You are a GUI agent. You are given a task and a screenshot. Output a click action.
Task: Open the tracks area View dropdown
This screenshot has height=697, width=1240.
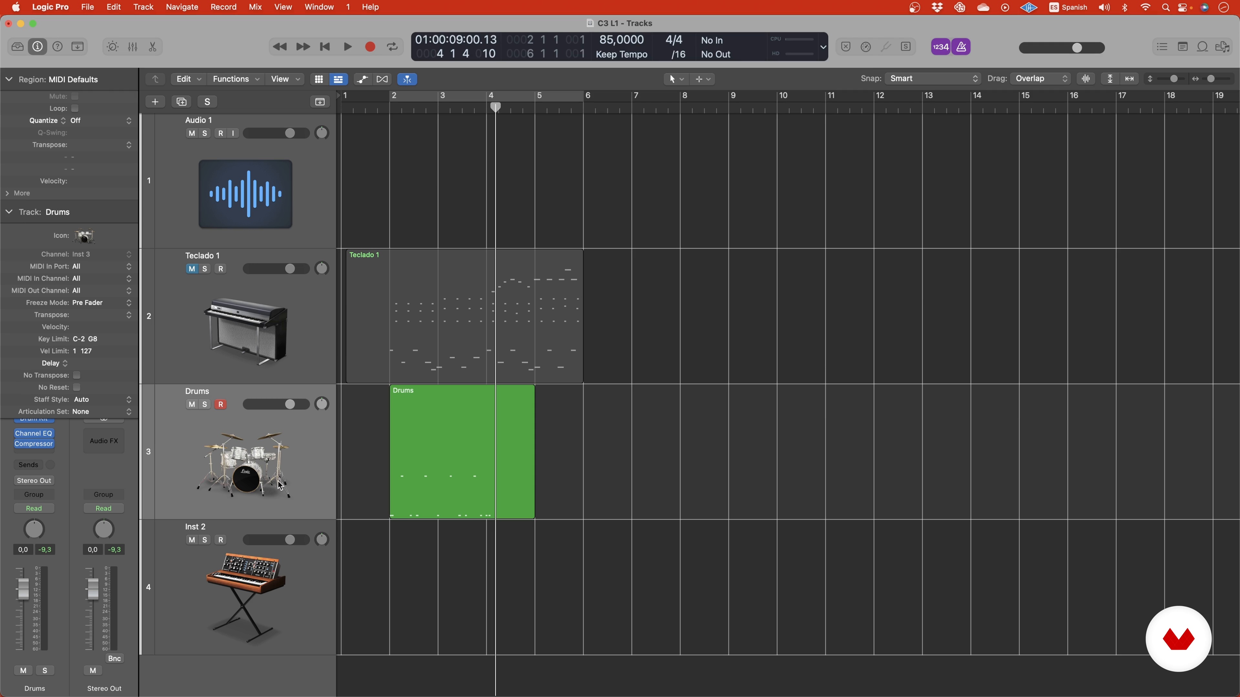[x=285, y=79]
